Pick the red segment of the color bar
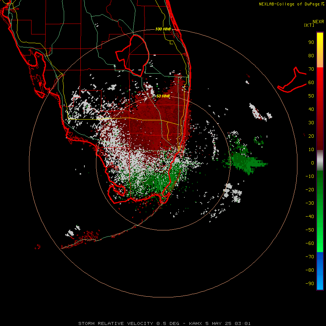The height and width of the screenshot is (326, 326). pyautogui.click(x=320, y=109)
